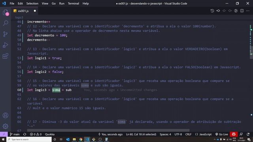Open the View menu
253x142 pixels.
tap(45, 4)
